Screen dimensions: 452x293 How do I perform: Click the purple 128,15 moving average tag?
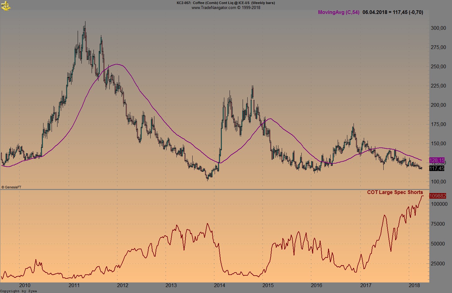[x=436, y=160]
